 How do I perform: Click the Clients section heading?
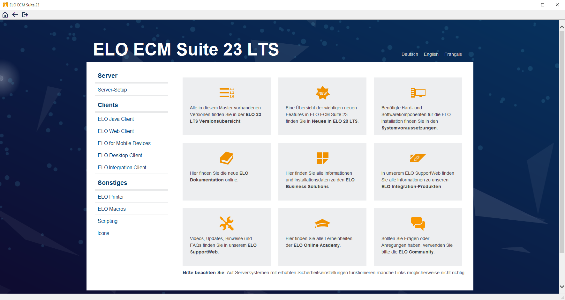coord(108,105)
